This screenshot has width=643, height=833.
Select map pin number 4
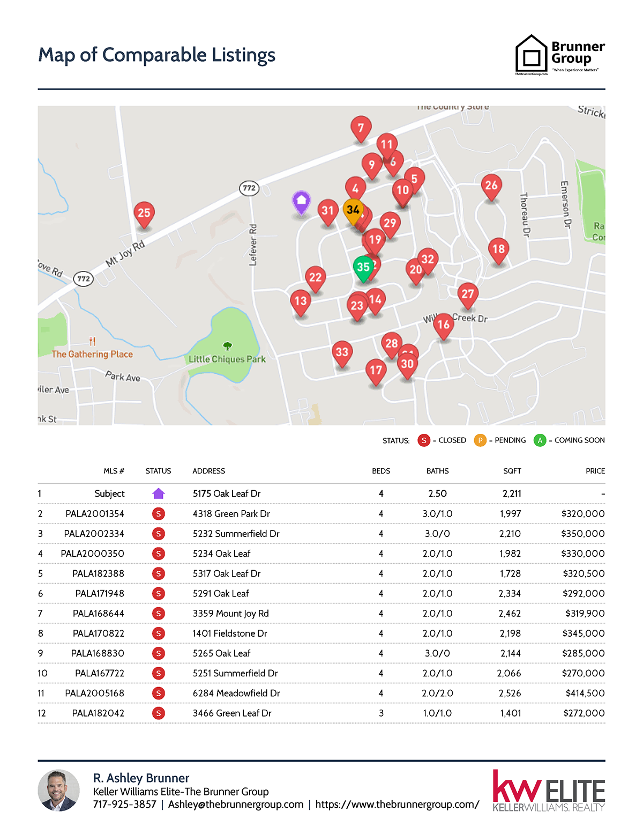click(x=355, y=189)
